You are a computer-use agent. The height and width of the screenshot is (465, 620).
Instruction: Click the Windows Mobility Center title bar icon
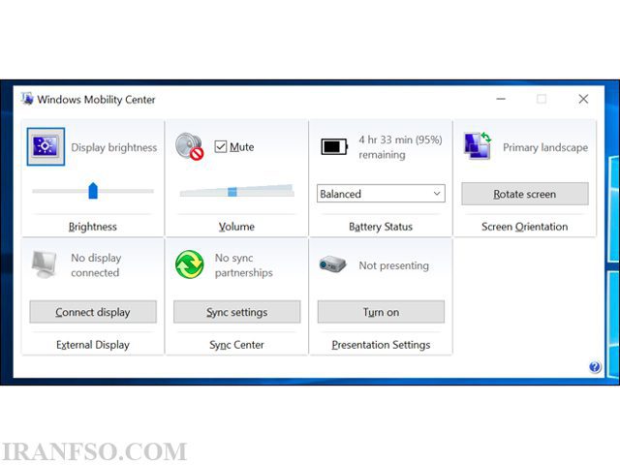[x=27, y=99]
